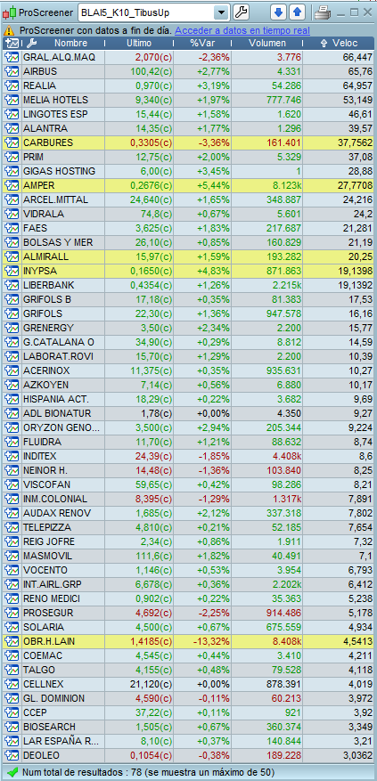Open 'Acceder a datos en tiempo real' link
The image size is (377, 781).
242,30
